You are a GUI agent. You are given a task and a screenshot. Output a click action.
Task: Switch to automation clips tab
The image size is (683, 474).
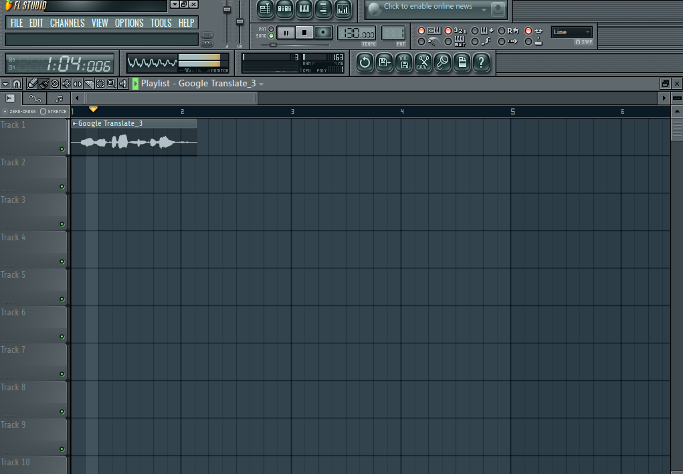pyautogui.click(x=34, y=98)
